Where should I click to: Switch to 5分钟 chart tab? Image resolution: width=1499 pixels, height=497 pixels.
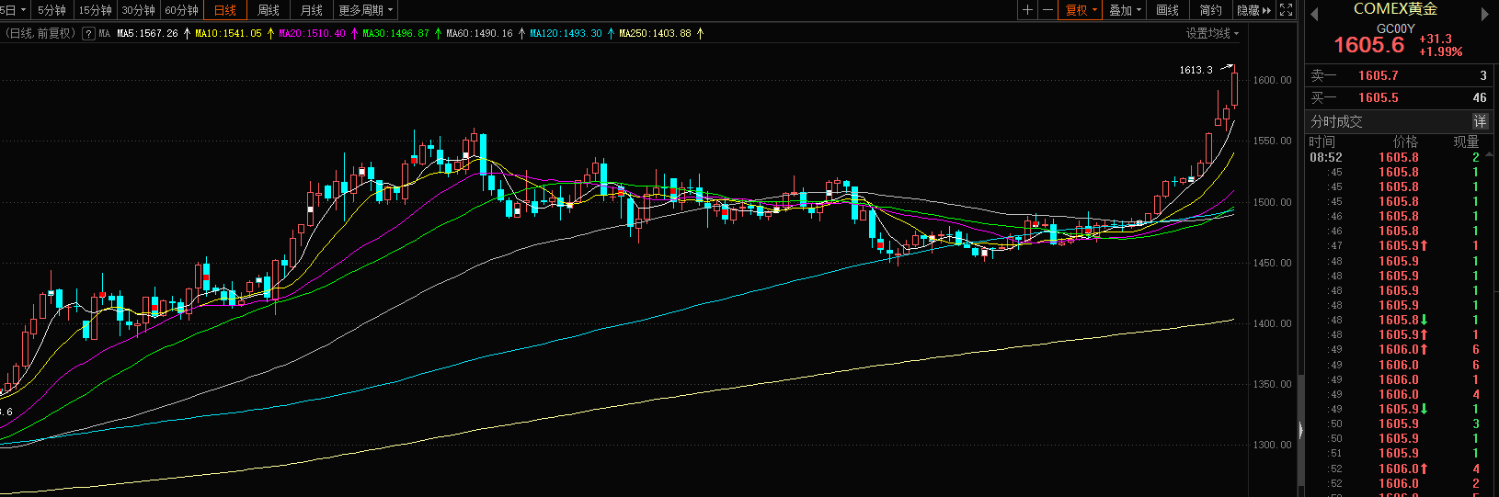tap(52, 10)
